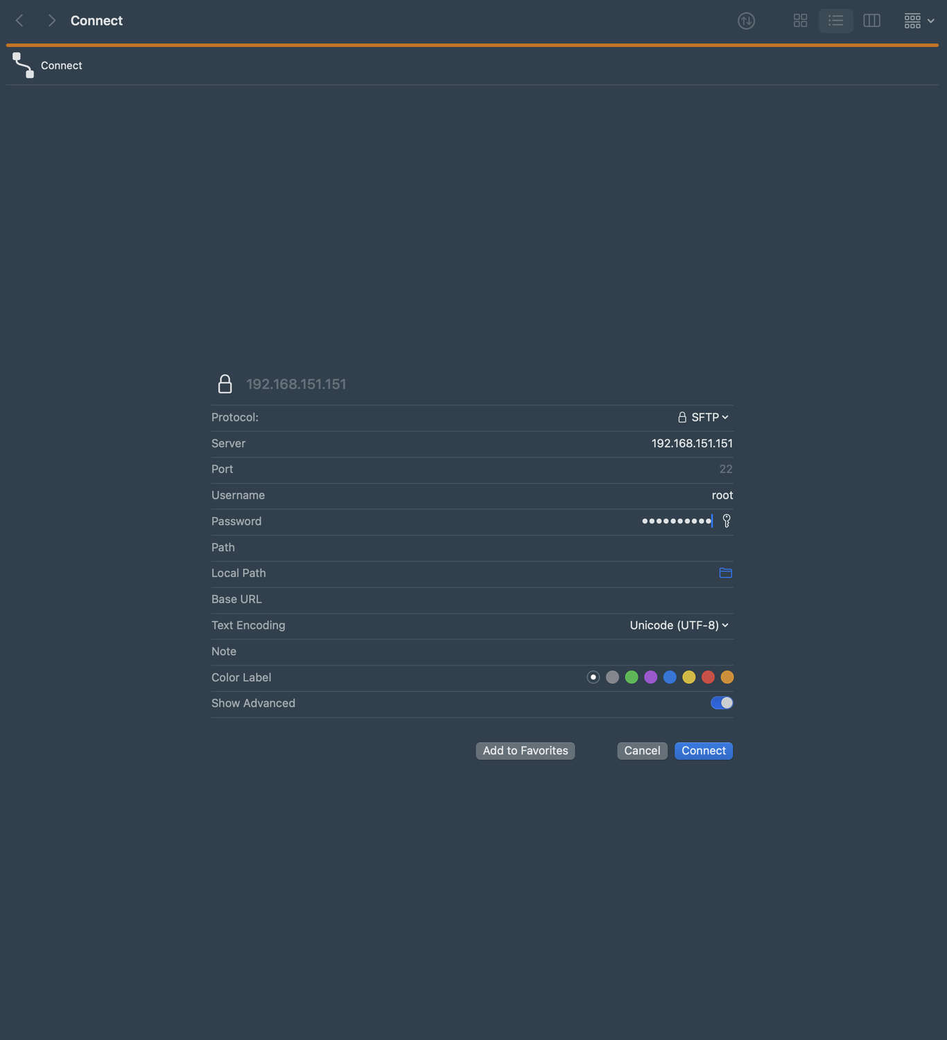Click the Connect button

[x=703, y=751]
